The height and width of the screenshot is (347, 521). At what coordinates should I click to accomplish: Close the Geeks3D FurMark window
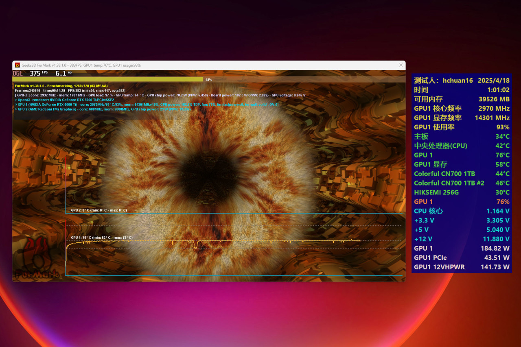coord(401,65)
